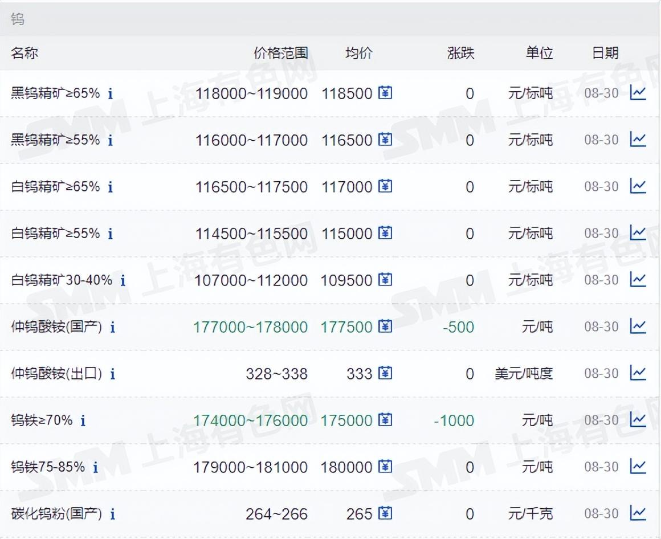This screenshot has width=661, height=539.
Task: Click the info icon next to 仲钨酸铵(出口)
Action: point(112,374)
